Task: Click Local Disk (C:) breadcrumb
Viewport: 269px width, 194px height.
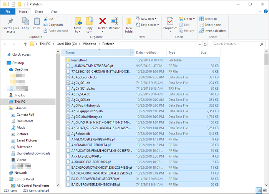Action: (66, 44)
